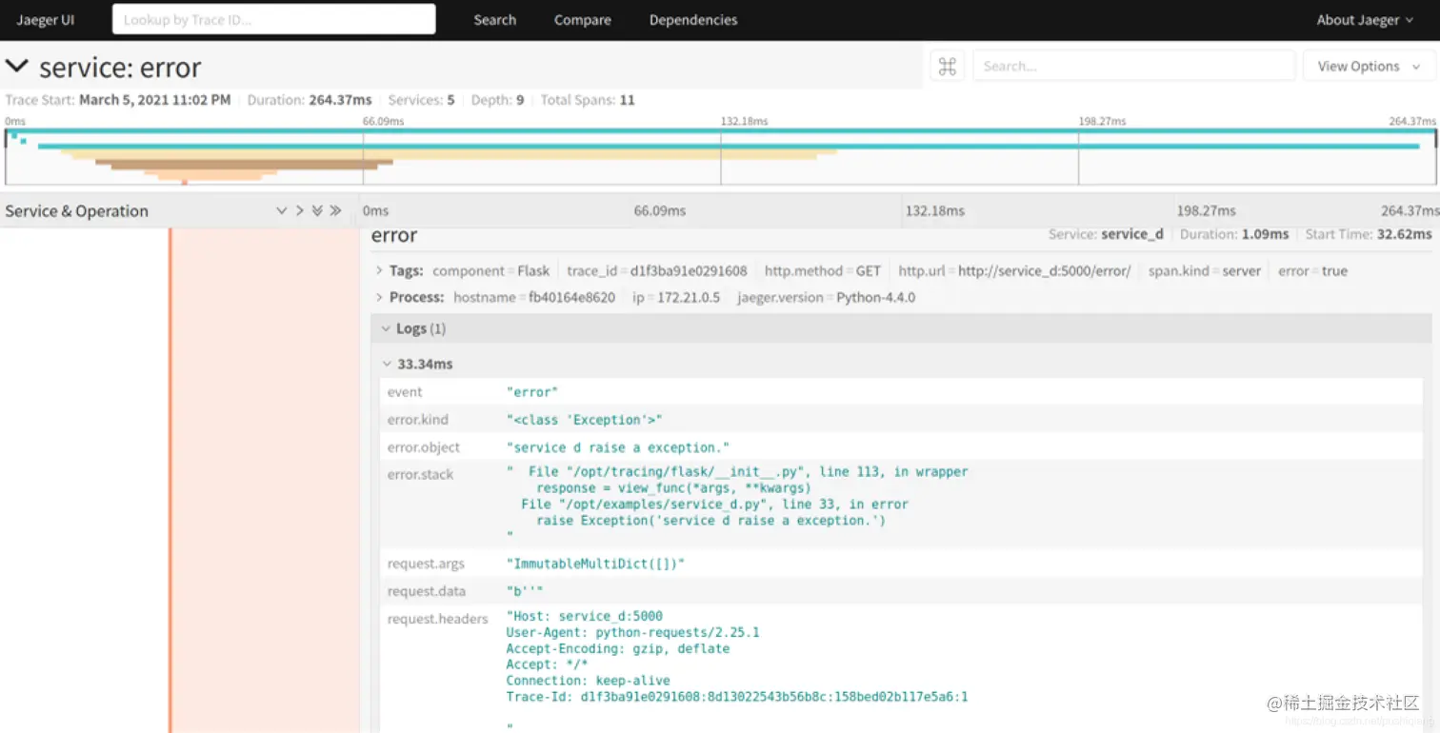This screenshot has height=733, width=1440.
Task: Collapse one level of spans icon
Action: [x=299, y=210]
